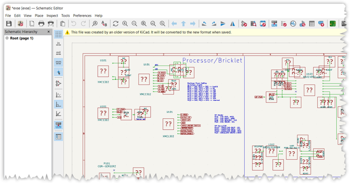Image resolution: width=351 pixels, height=185 pixels.
Task: Enable millimeters unit toggle
Action: point(59,63)
